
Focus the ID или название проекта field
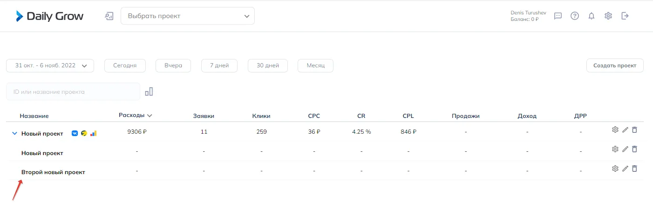point(73,92)
